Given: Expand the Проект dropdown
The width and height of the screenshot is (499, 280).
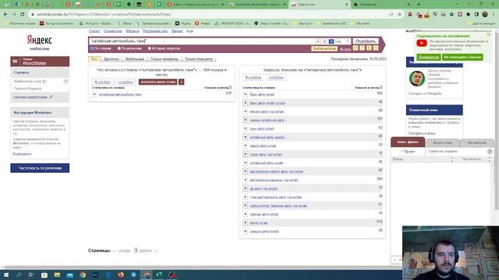Looking at the screenshot, I should pos(408,152).
